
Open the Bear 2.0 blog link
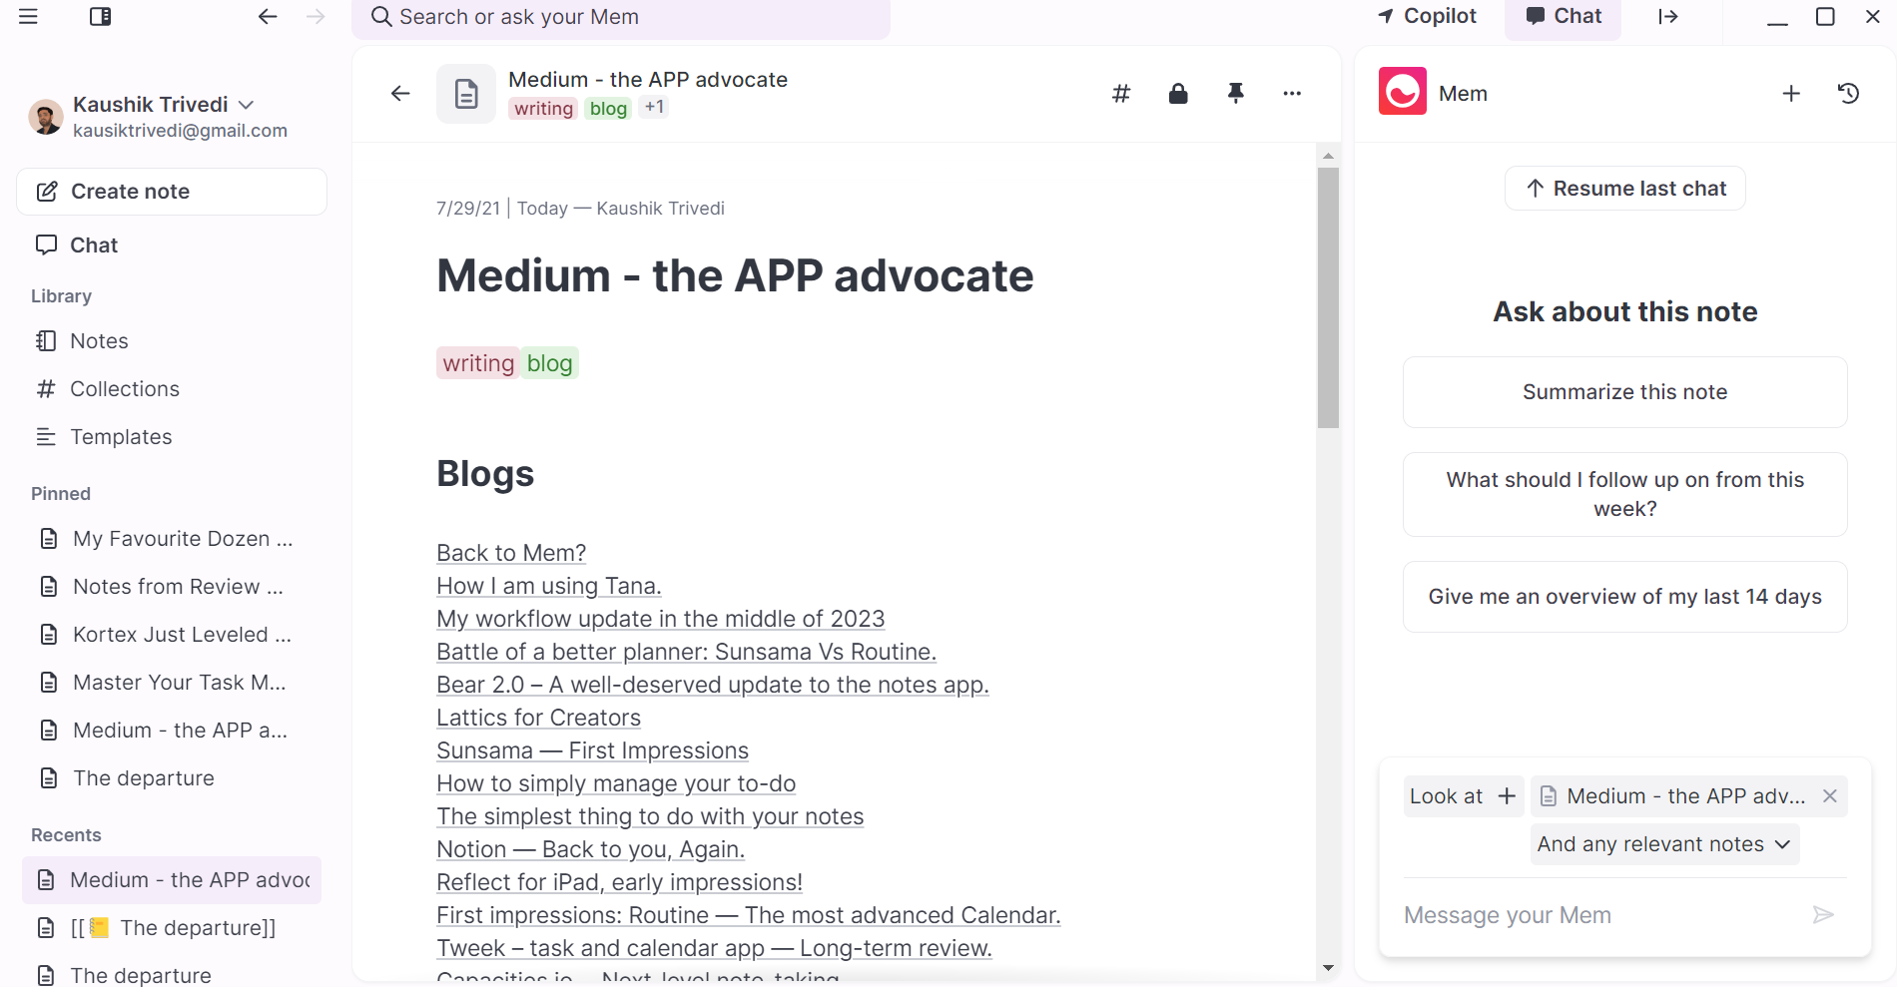[713, 685]
